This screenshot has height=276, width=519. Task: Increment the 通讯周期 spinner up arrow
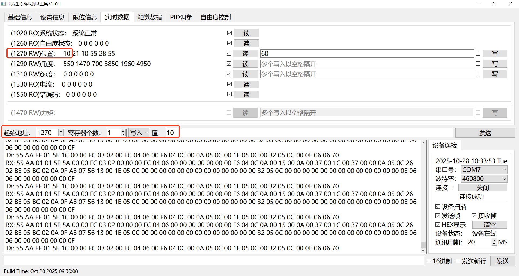(494, 240)
